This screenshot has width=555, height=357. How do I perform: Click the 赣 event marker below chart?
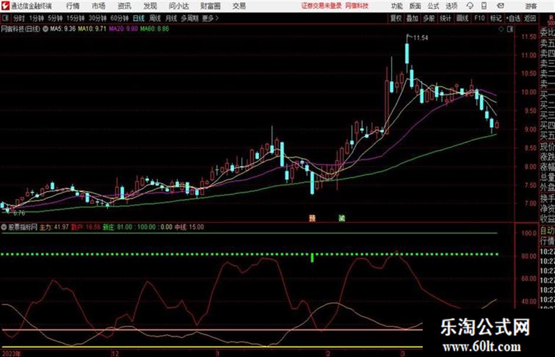pyautogui.click(x=312, y=219)
